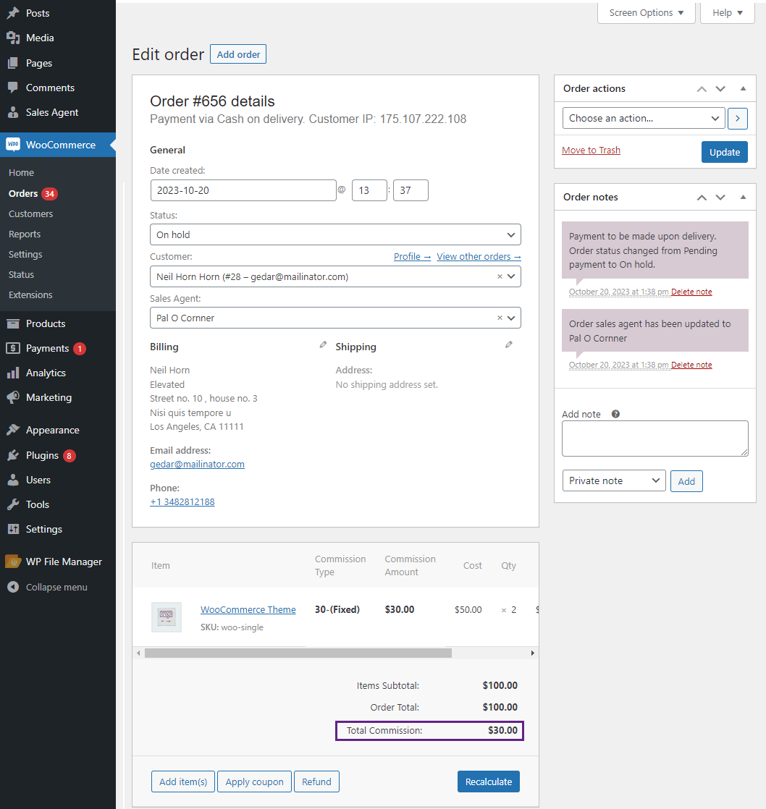Clear the Sales Agent selection x icon
This screenshot has height=809, width=766.
click(500, 318)
